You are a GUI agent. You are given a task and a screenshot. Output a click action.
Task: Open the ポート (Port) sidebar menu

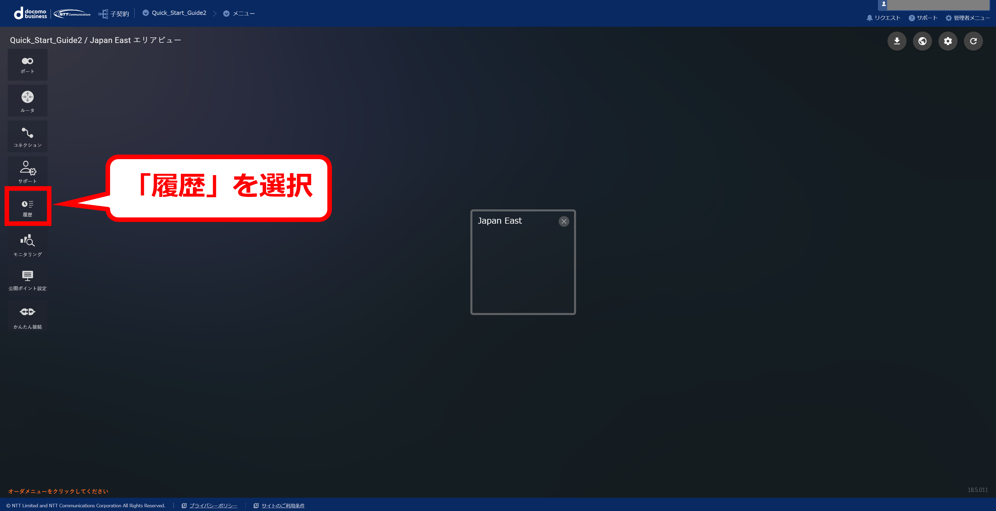(x=27, y=65)
